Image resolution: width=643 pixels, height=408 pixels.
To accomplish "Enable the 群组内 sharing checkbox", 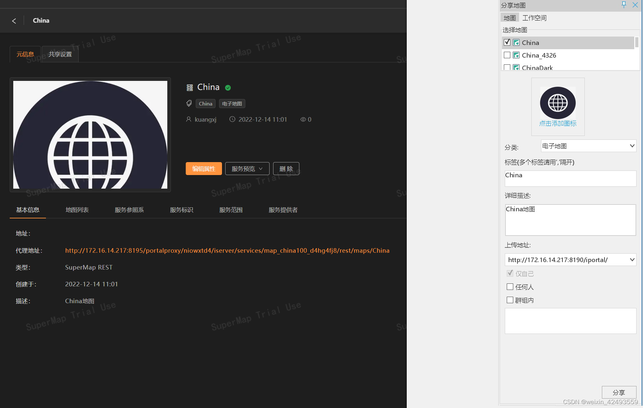I will click(x=510, y=300).
